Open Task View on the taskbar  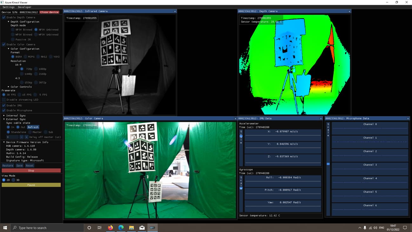100,228
